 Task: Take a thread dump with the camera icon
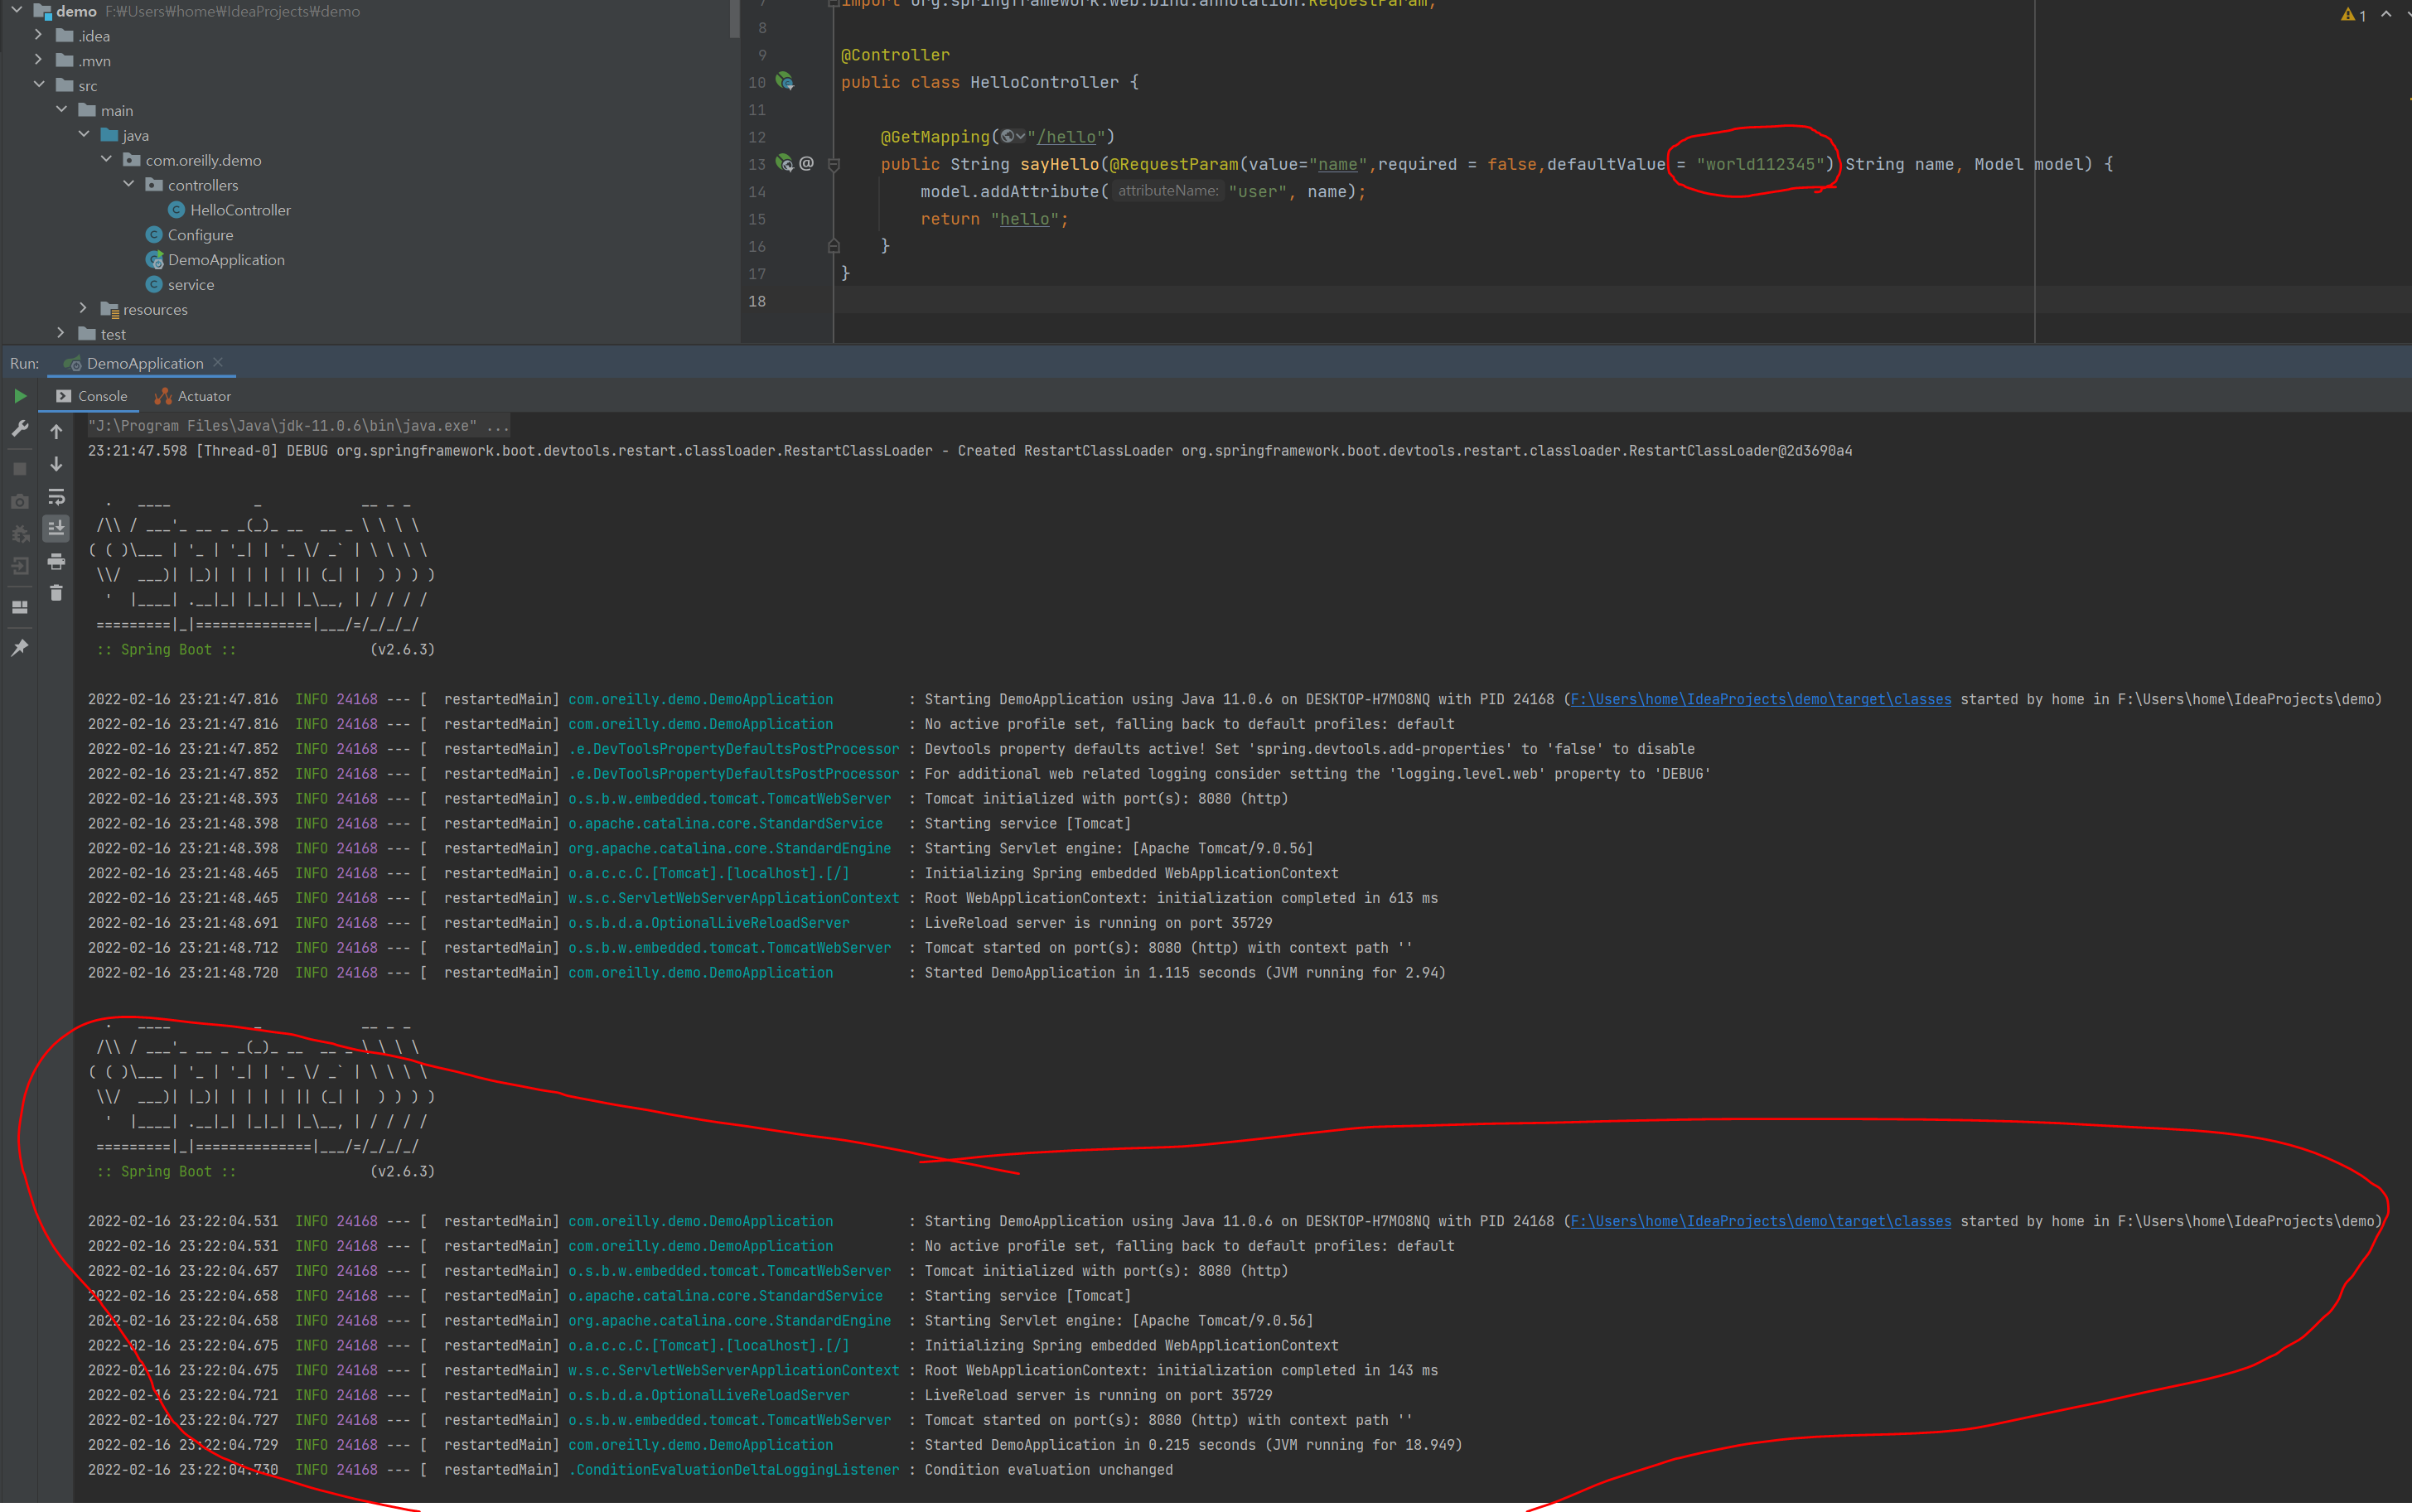pyautogui.click(x=20, y=501)
